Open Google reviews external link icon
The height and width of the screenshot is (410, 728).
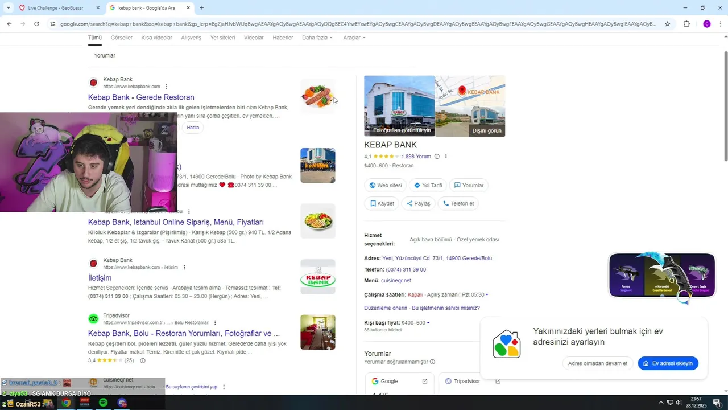(x=425, y=382)
